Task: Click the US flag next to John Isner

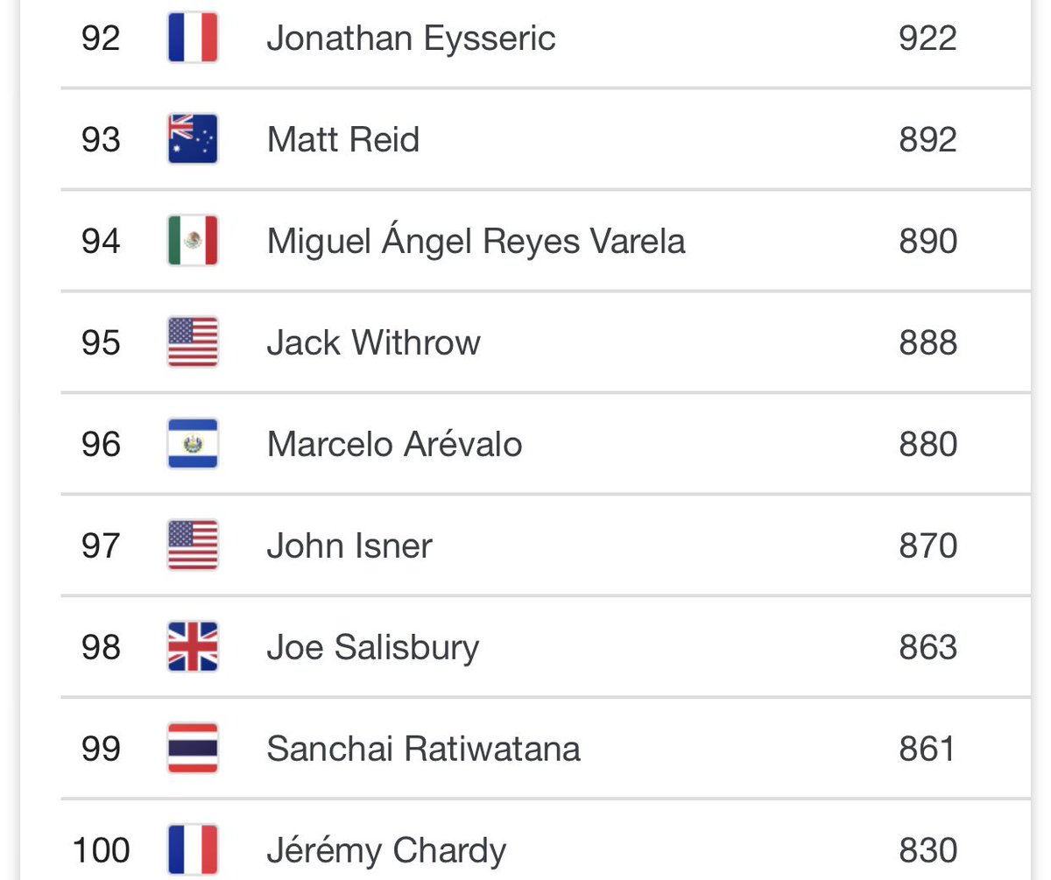Action: [193, 546]
